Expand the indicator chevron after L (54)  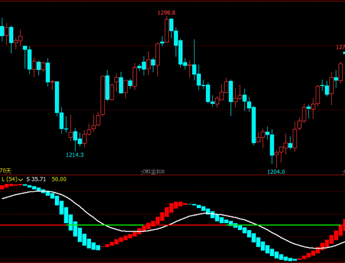coord(21,180)
